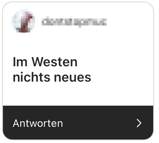This screenshot has height=143, width=159.
Task: Click the word "Westen" in the question
Action: point(54,62)
